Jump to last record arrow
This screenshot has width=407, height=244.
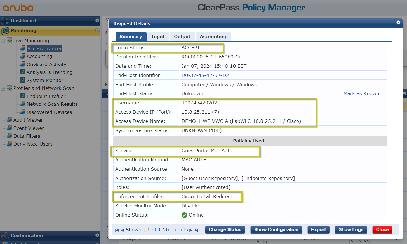pos(196,230)
